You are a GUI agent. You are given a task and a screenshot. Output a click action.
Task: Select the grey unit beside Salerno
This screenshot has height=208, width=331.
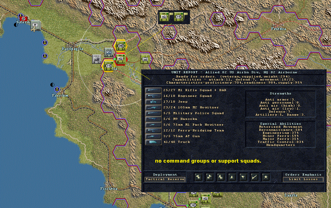click(x=35, y=25)
